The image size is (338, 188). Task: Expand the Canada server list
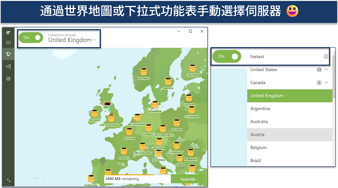(326, 83)
